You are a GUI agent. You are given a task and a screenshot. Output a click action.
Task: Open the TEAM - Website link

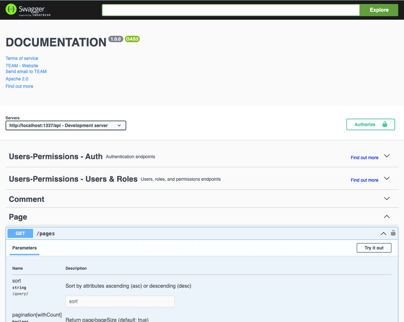pyautogui.click(x=22, y=66)
